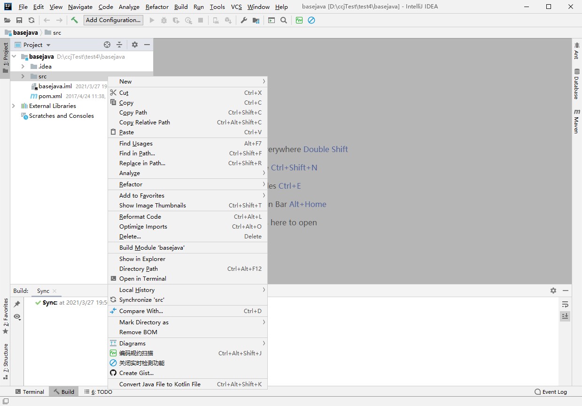The width and height of the screenshot is (582, 406).
Task: Open the IDE Settings wrench icon
Action: pyautogui.click(x=243, y=20)
